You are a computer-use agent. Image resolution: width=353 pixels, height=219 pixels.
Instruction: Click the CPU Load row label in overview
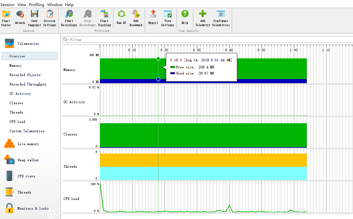point(71,199)
